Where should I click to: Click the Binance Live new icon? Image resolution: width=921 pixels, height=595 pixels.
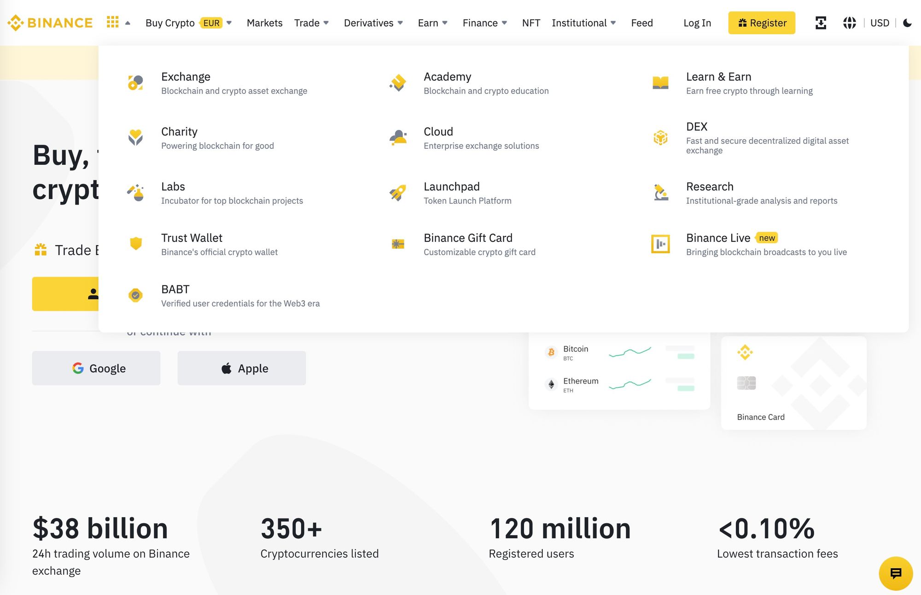660,243
